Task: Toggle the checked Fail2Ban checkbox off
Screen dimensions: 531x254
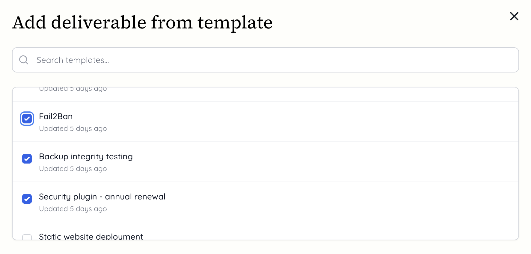Action: pyautogui.click(x=27, y=119)
